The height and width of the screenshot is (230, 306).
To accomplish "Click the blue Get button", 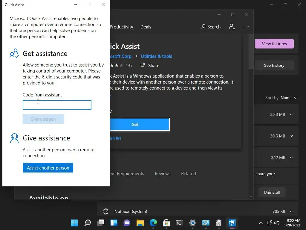I will 140,124.
